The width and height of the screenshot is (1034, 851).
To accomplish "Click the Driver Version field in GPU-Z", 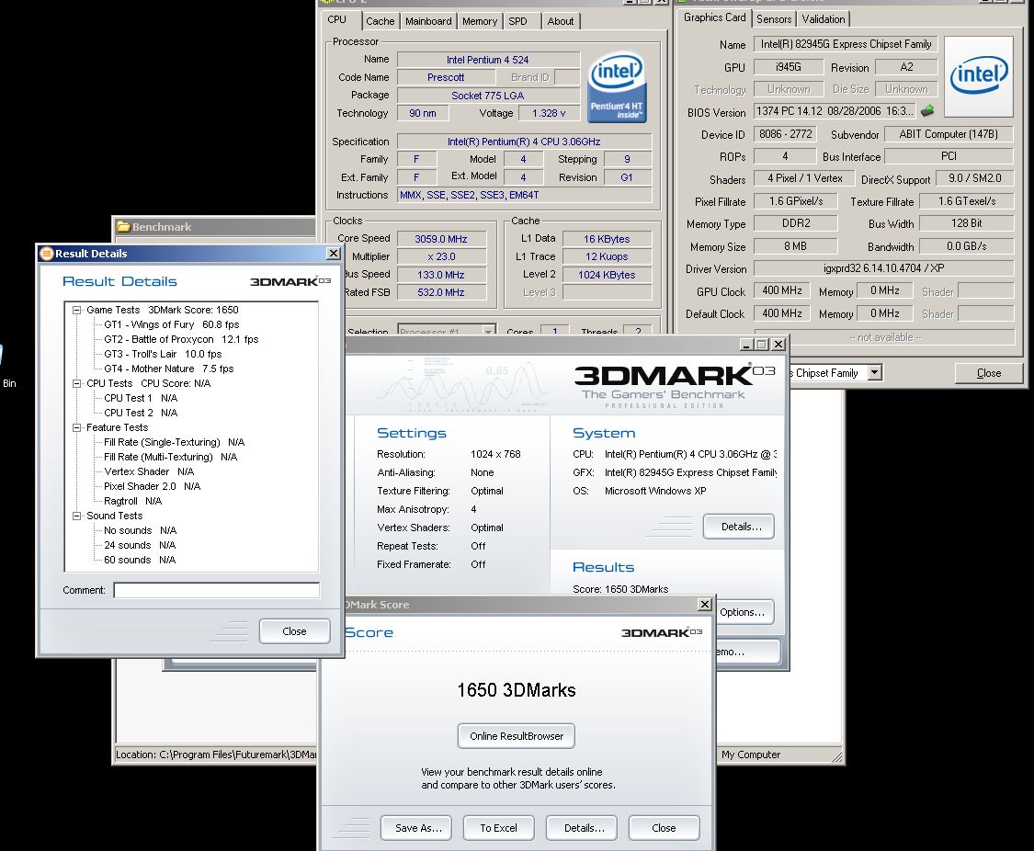I will pyautogui.click(x=883, y=268).
